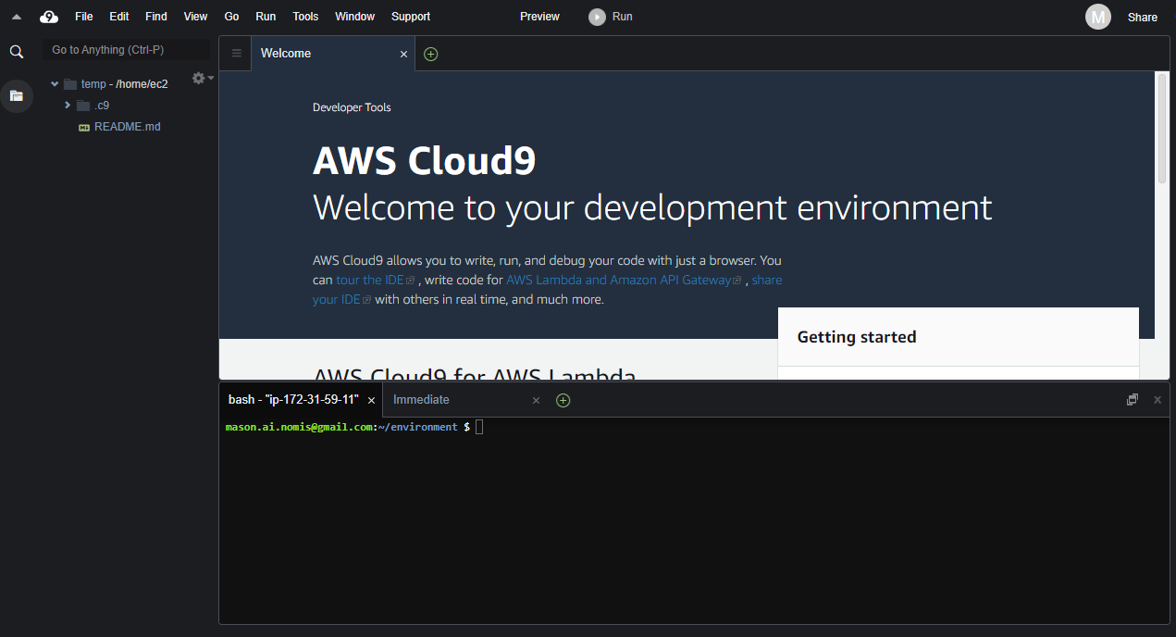
Task: Open the Tools menu
Action: point(305,17)
